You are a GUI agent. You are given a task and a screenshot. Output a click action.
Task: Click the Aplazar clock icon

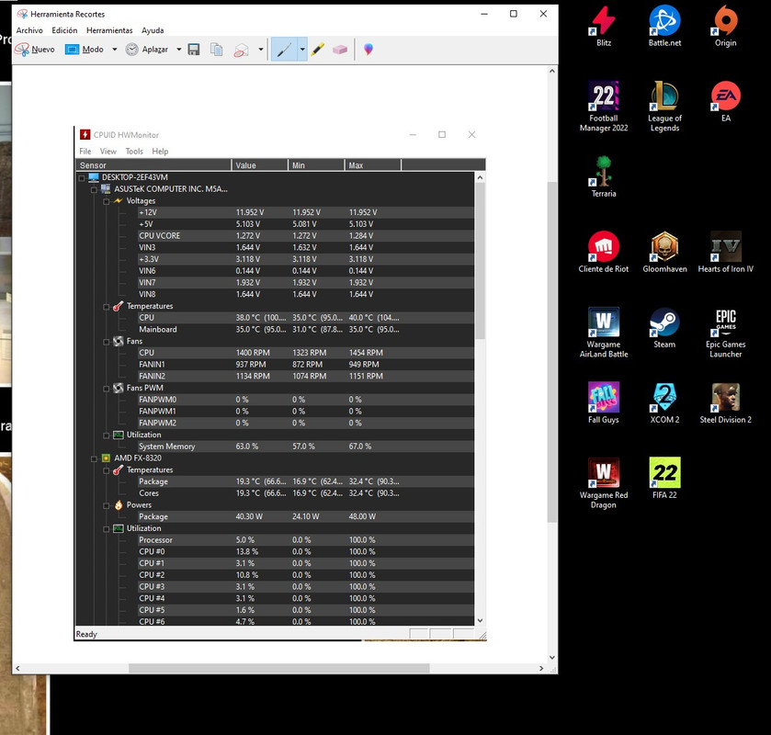click(x=131, y=50)
